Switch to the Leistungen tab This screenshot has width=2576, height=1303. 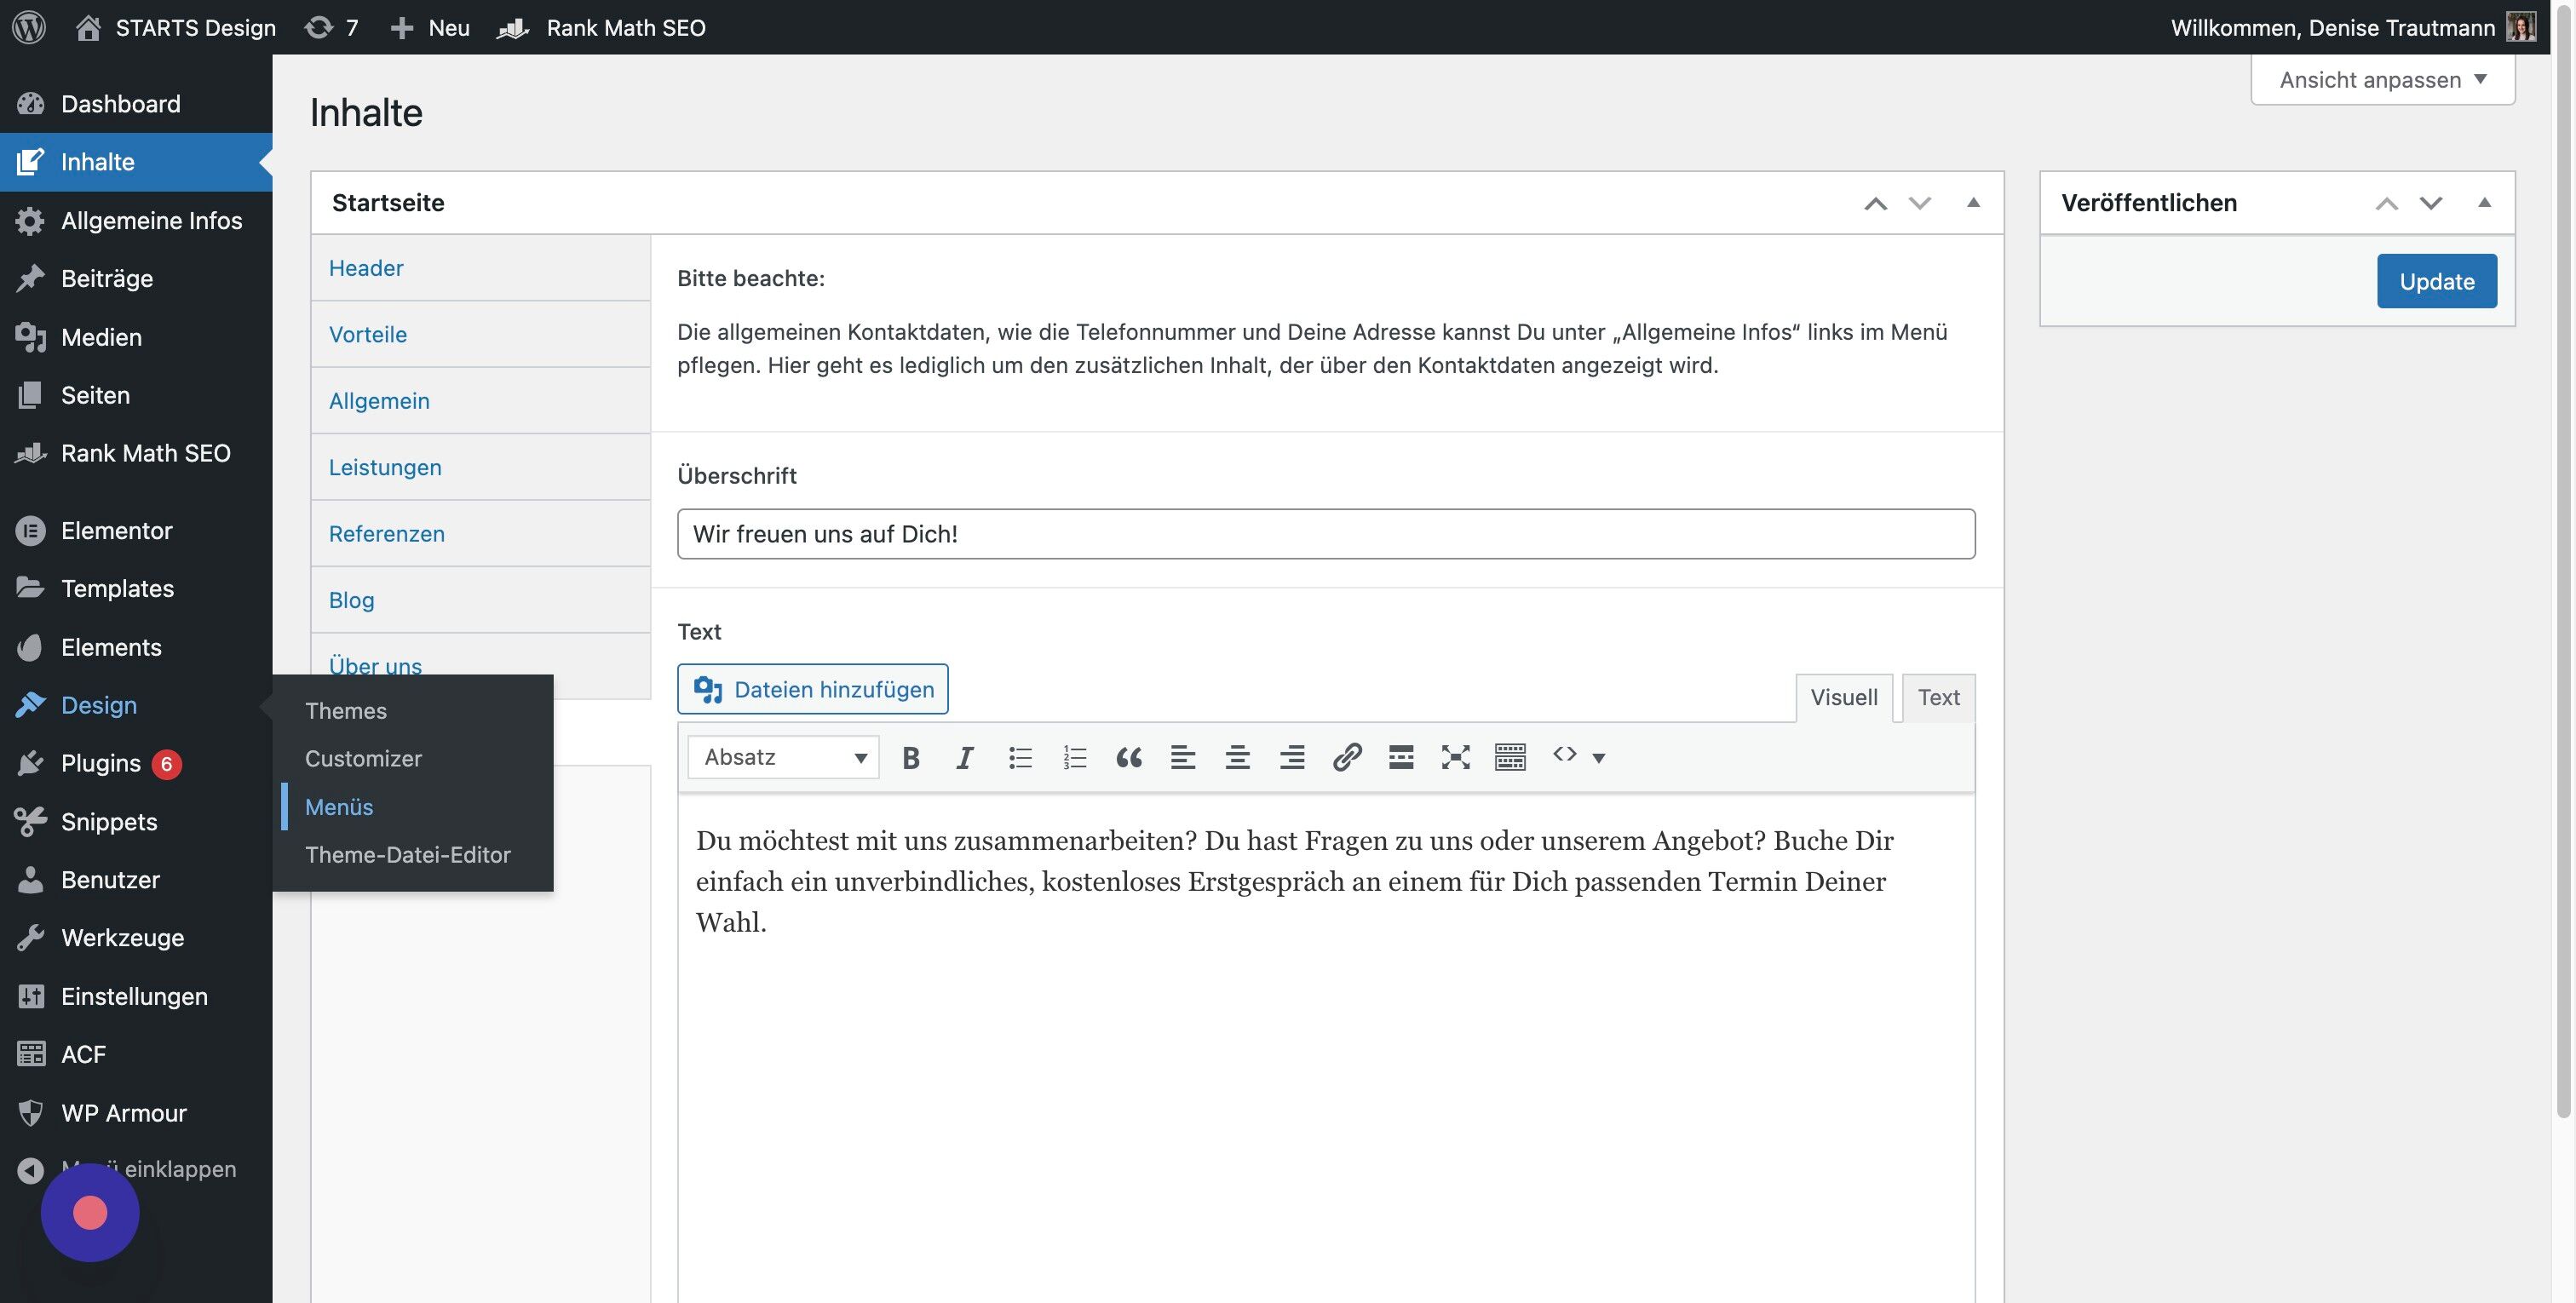pyautogui.click(x=480, y=467)
